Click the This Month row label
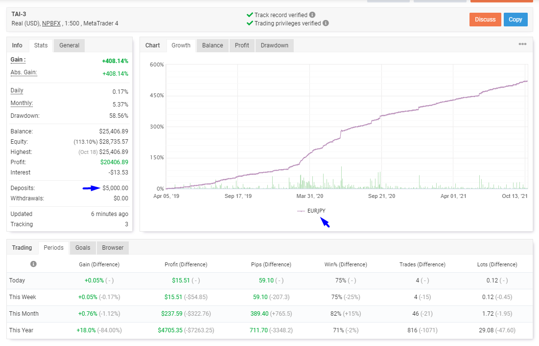 (23, 314)
